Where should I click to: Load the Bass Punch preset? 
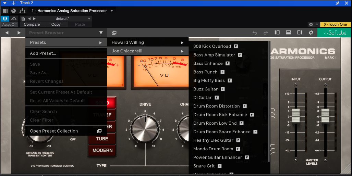click(x=228, y=72)
